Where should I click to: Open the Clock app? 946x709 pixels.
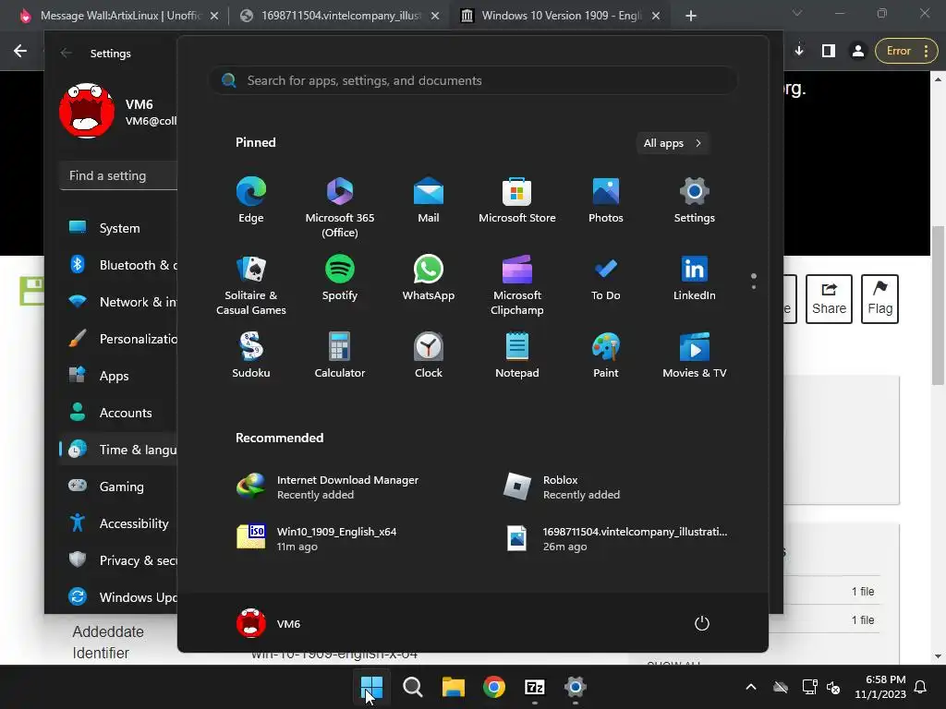point(429,355)
